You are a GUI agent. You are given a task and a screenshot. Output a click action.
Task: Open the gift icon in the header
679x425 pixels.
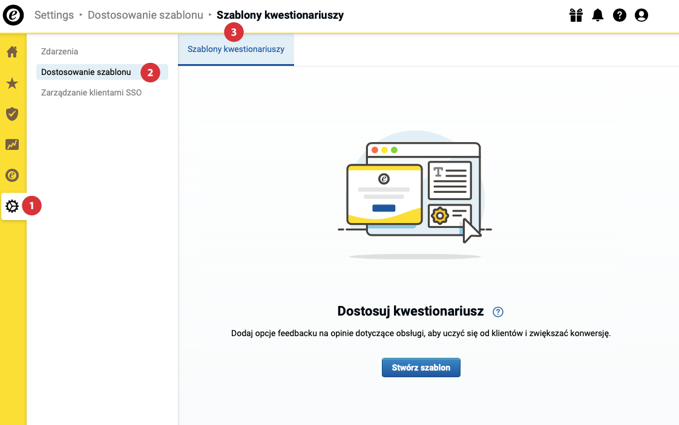(x=576, y=15)
